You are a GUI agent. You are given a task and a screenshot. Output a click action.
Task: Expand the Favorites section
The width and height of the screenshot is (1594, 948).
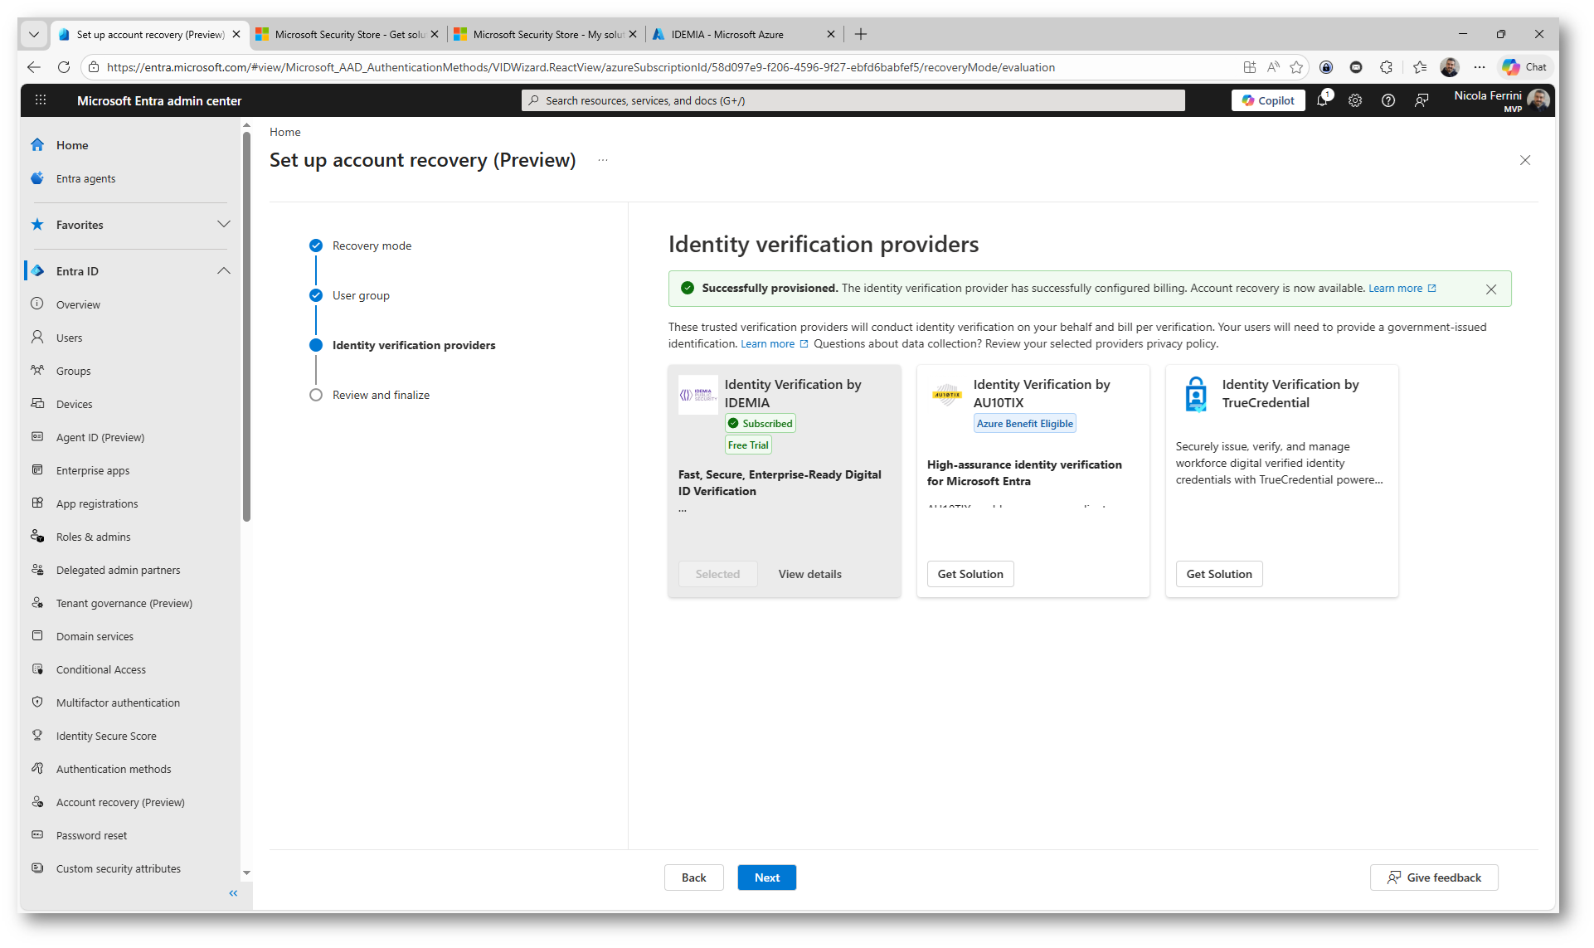pyautogui.click(x=223, y=225)
